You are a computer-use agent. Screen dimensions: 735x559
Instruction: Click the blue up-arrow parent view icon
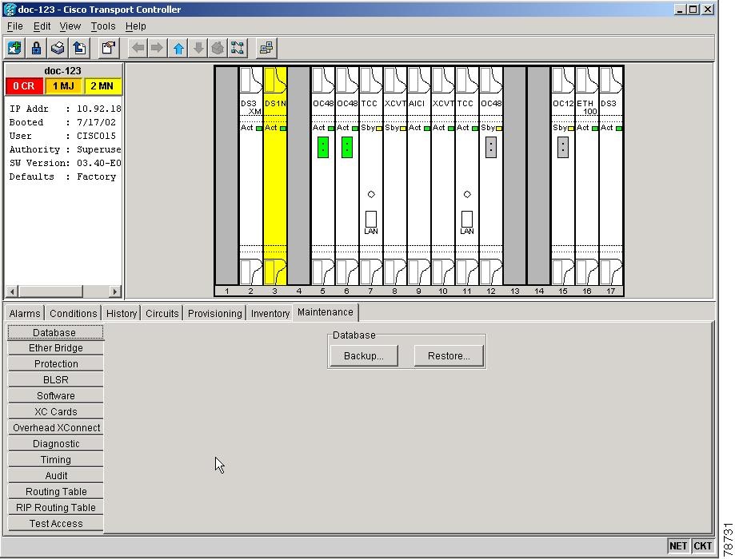[x=178, y=48]
